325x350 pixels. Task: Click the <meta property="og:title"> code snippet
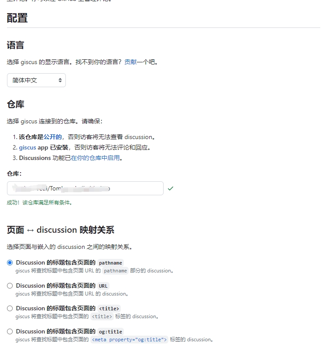[129, 340]
